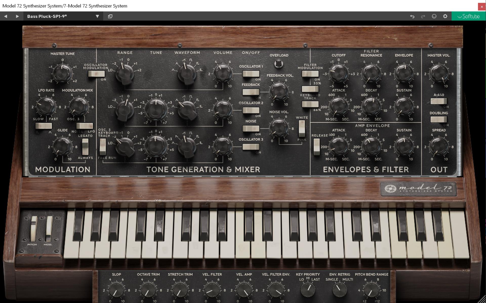This screenshot has height=303, width=486.
Task: Toggle the Doubling switch
Action: pos(439,119)
